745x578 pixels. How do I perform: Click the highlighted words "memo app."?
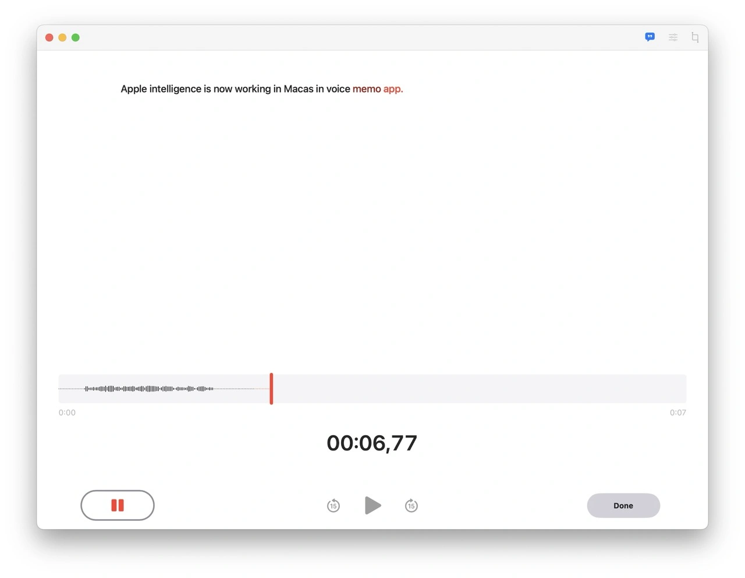[x=378, y=89]
